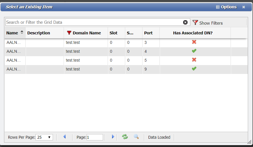Viewport: 253px width, 147px height.
Task: Click the magnifying glass search icon in the footer
Action: tap(136, 137)
